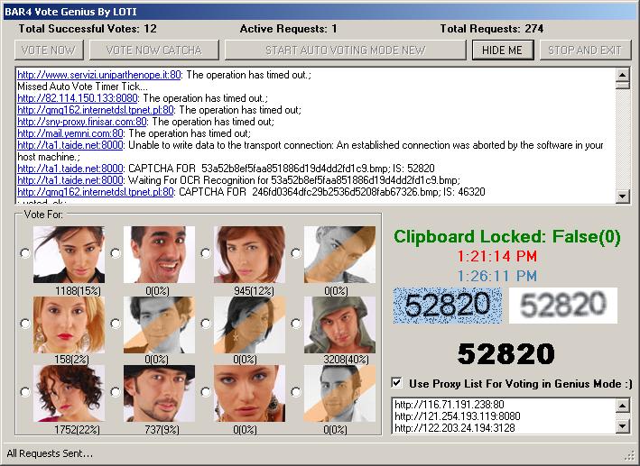Image resolution: width=640 pixels, height=466 pixels.
Task: Select radio button for candidate with 3208(40%)
Action: pyautogui.click(x=296, y=324)
